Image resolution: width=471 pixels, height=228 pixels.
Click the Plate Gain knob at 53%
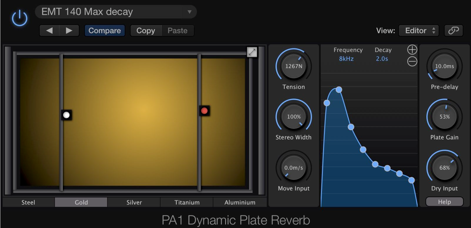(444, 117)
